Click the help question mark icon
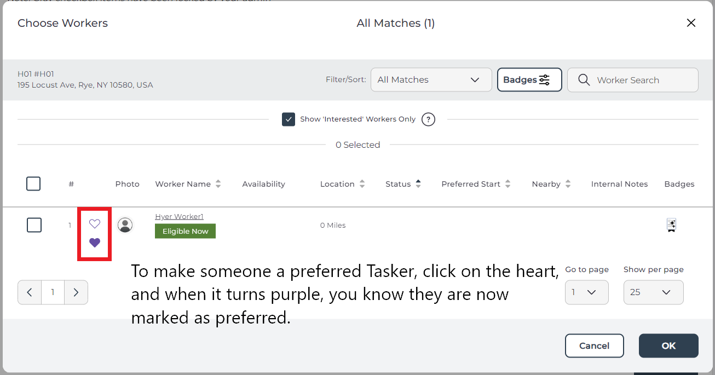This screenshot has width=715, height=375. click(428, 119)
